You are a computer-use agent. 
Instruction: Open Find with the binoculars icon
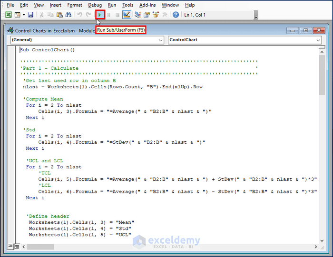69,15
